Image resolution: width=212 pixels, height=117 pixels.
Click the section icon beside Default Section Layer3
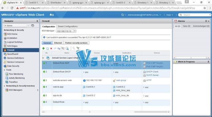pos(48,58)
